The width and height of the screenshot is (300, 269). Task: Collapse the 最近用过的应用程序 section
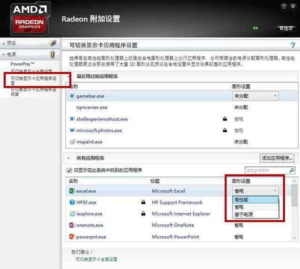(x=68, y=76)
